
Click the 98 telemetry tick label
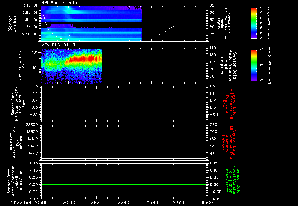[x=212, y=146]
